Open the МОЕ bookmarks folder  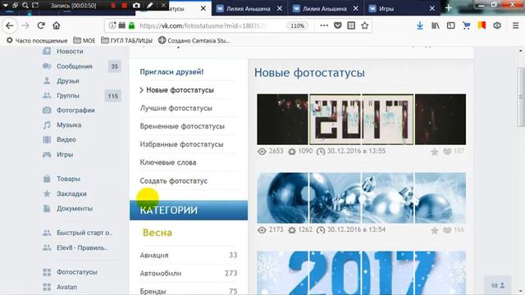click(84, 40)
